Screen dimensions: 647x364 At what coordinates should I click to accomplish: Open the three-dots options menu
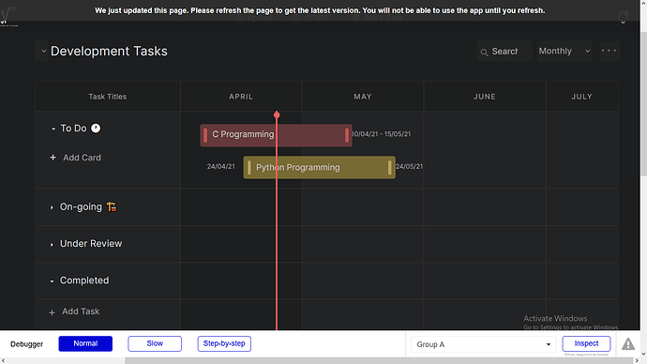coord(609,51)
